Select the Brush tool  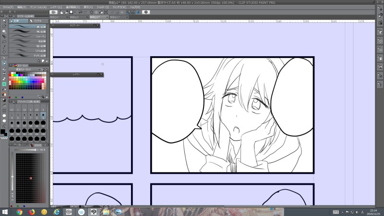(x=4, y=69)
